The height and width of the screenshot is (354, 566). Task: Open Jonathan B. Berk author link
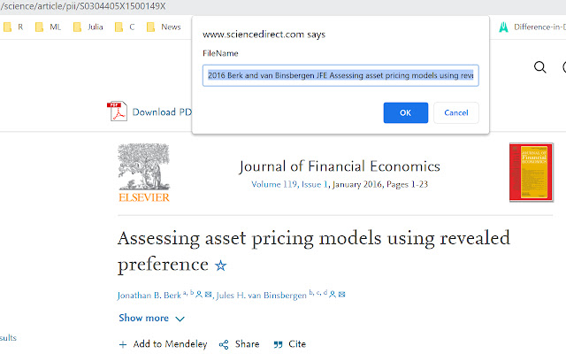(149, 296)
